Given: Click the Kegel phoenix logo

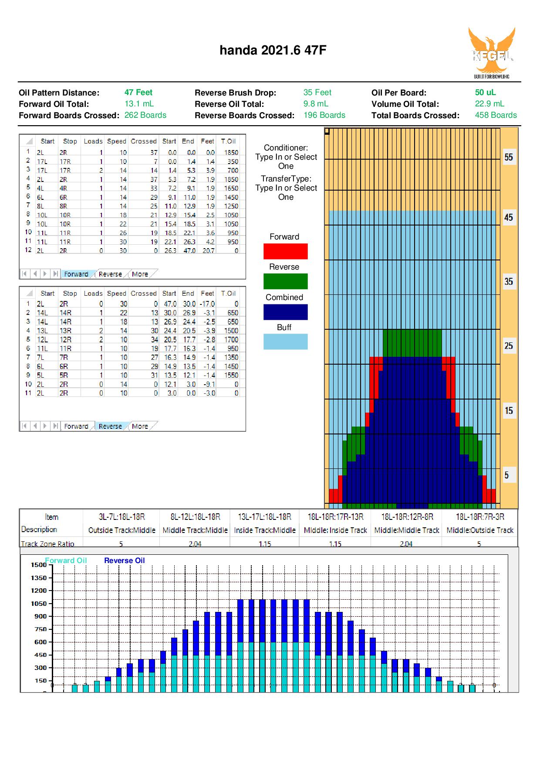Looking at the screenshot, I should point(492,53).
